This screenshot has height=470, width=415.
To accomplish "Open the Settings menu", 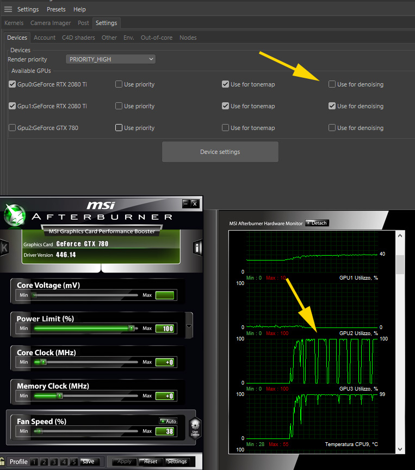I will point(28,9).
